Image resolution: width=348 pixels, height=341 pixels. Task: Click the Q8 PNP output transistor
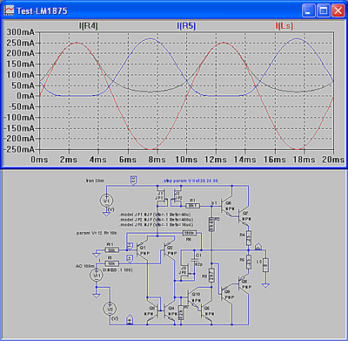243,283
